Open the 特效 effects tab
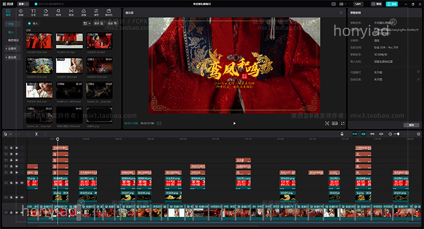The height and width of the screenshot is (229, 424). pos(58,12)
